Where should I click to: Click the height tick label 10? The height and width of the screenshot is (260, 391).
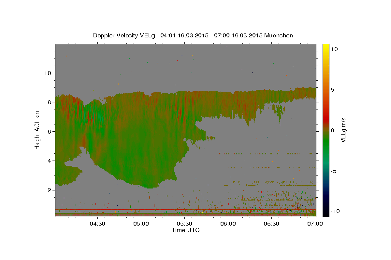[x=48, y=73]
